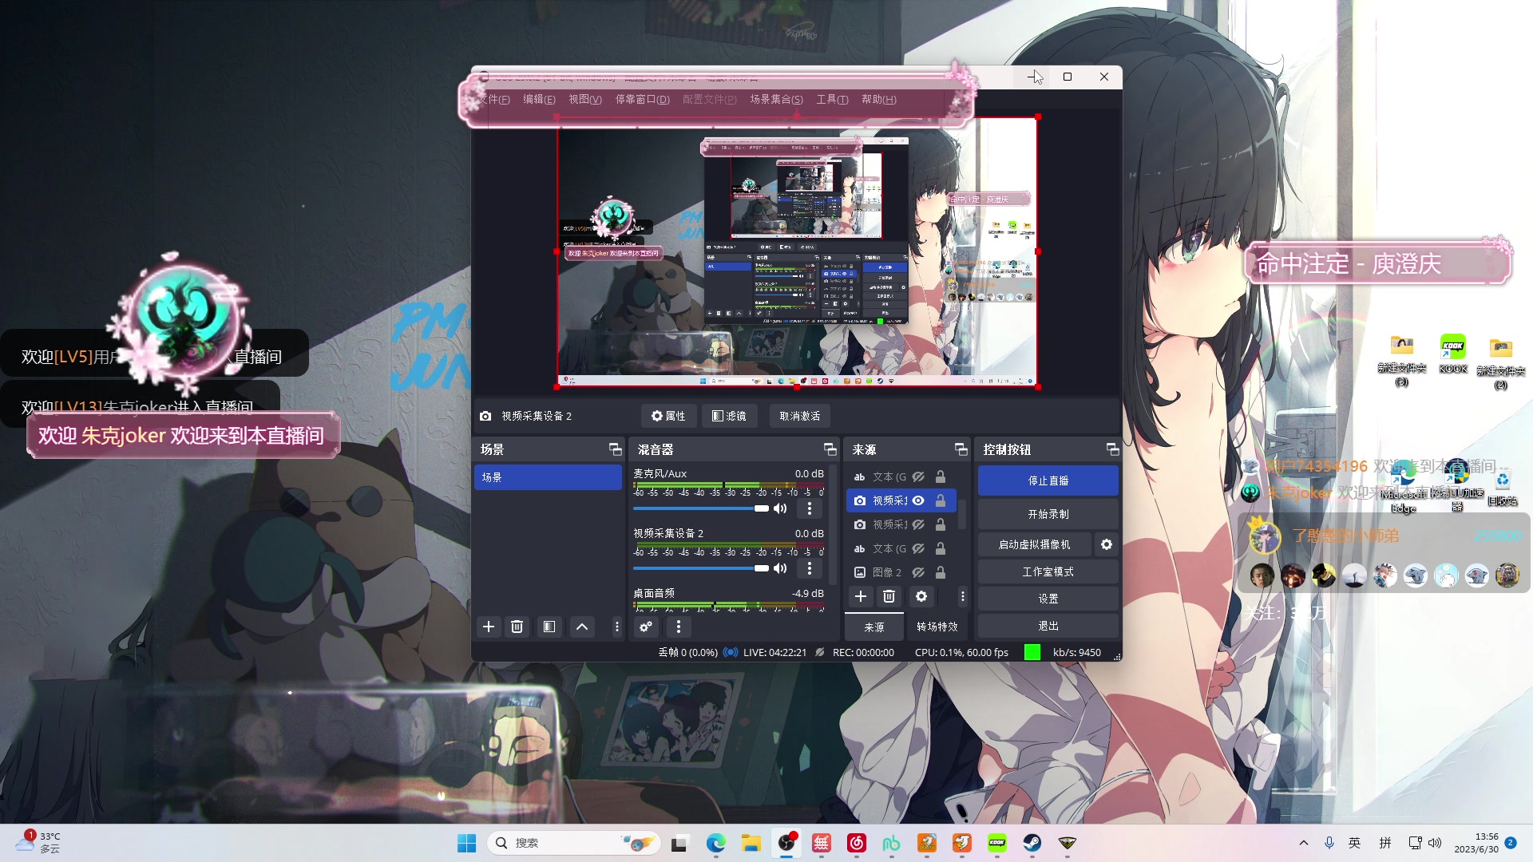Remove selected source with 来源 panel trash icon
This screenshot has height=862, width=1533.
[x=889, y=596]
